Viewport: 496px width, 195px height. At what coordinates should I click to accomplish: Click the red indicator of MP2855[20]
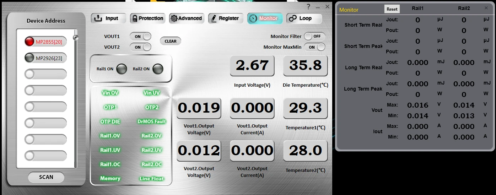(x=29, y=42)
